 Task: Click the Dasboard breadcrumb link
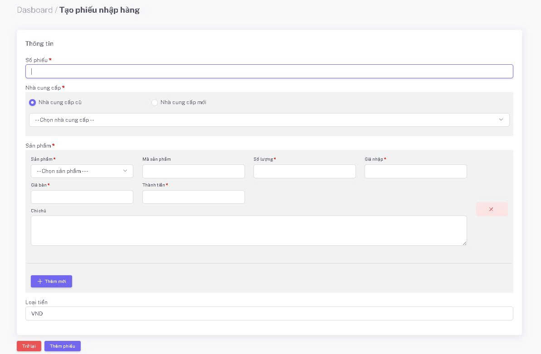coord(35,10)
